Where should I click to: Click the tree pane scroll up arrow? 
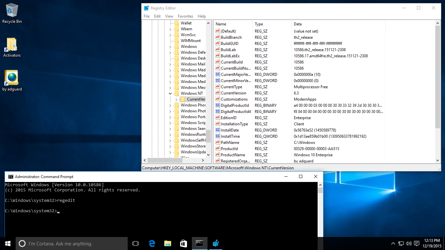[x=208, y=23]
